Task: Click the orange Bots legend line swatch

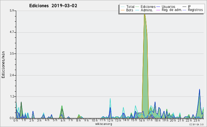Action: [122, 10]
